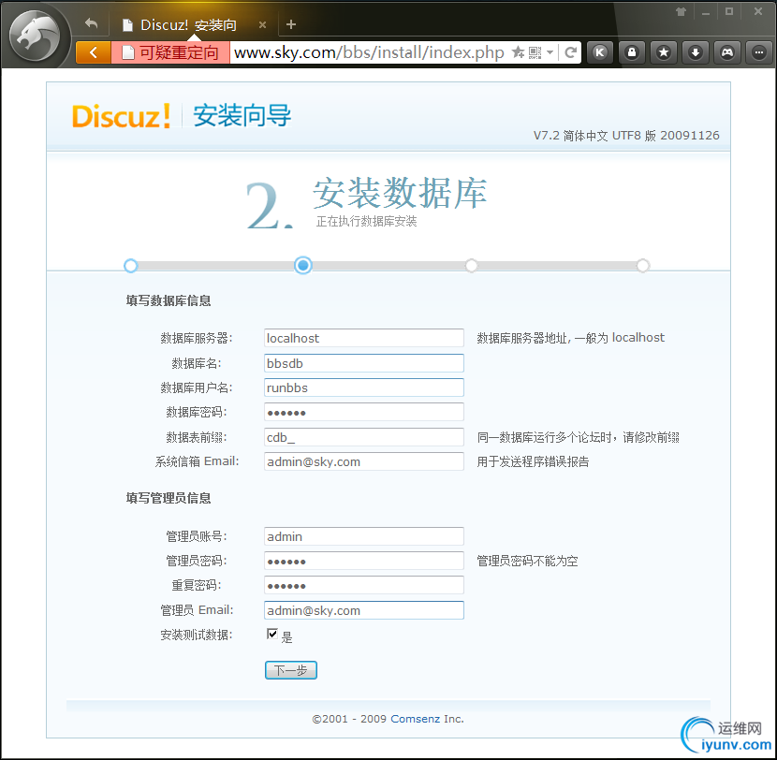The width and height of the screenshot is (777, 760).
Task: Click the 管理员账号 field with admin
Action: click(364, 536)
